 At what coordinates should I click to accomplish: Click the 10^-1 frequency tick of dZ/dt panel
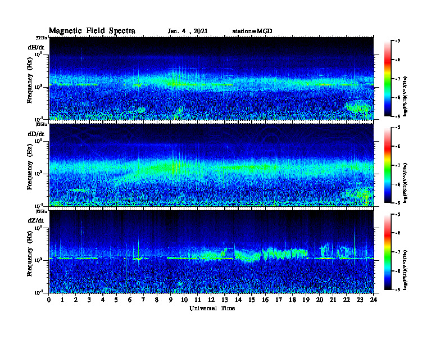coord(39,292)
